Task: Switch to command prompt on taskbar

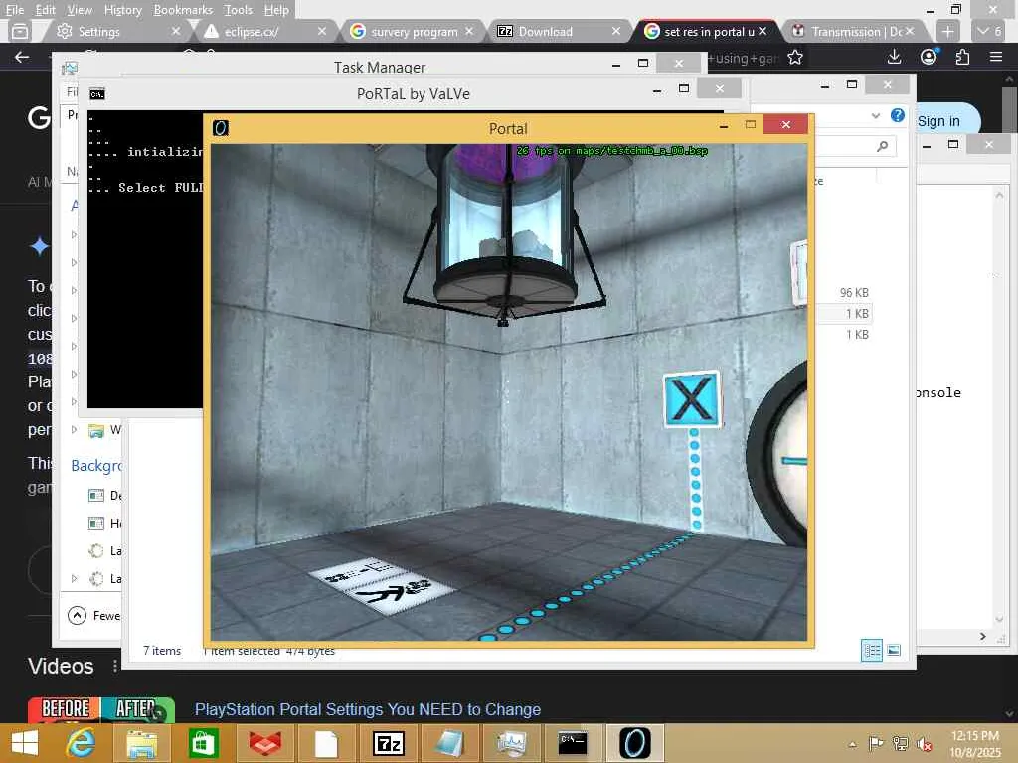Action: click(x=573, y=743)
